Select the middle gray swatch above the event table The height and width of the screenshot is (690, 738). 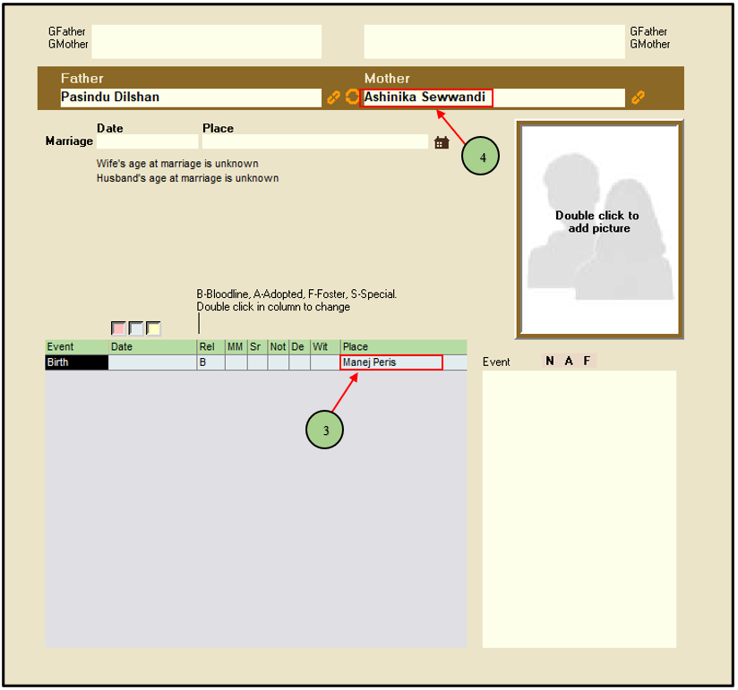pos(136,328)
